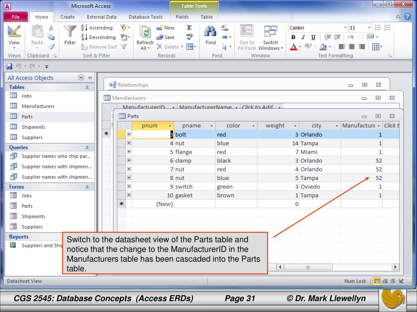Image resolution: width=417 pixels, height=312 pixels.
Task: Toggle Datasheet View button in status bar
Action: [377, 281]
